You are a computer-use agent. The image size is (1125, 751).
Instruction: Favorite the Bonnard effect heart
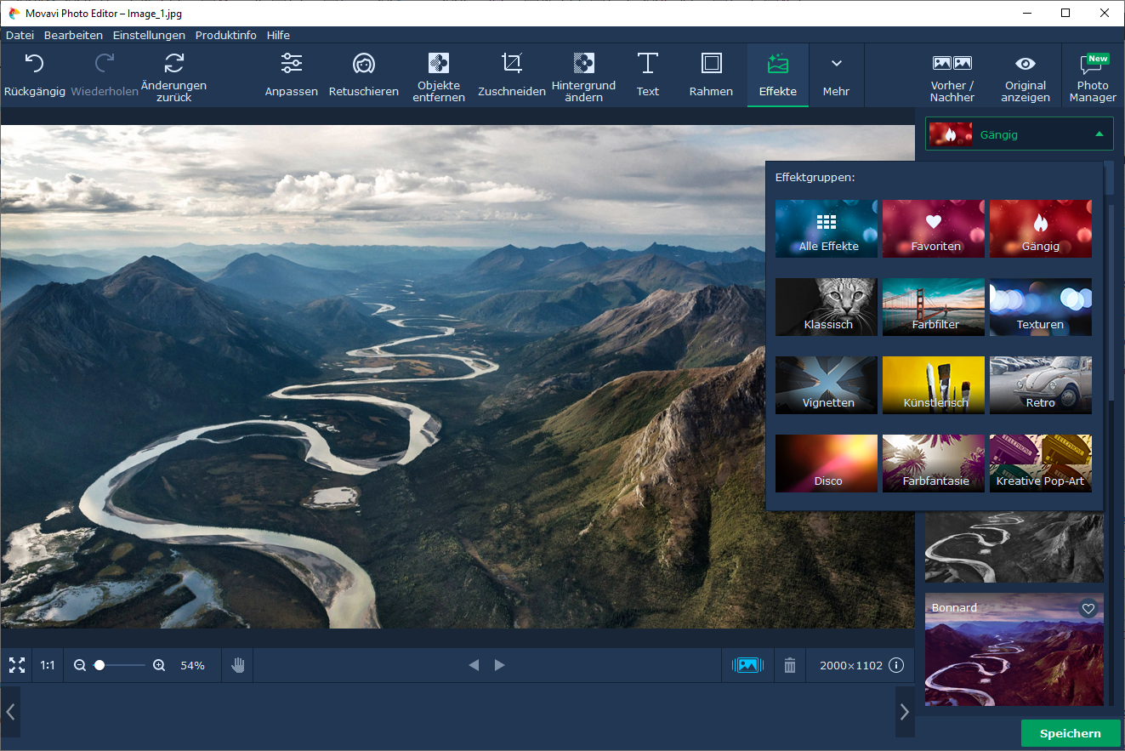[x=1088, y=608]
